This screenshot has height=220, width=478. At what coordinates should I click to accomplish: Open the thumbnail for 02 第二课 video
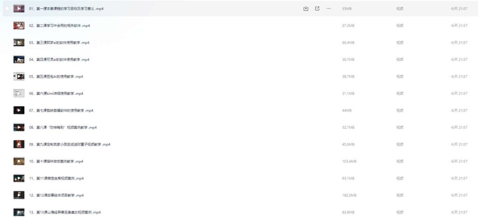coord(19,26)
